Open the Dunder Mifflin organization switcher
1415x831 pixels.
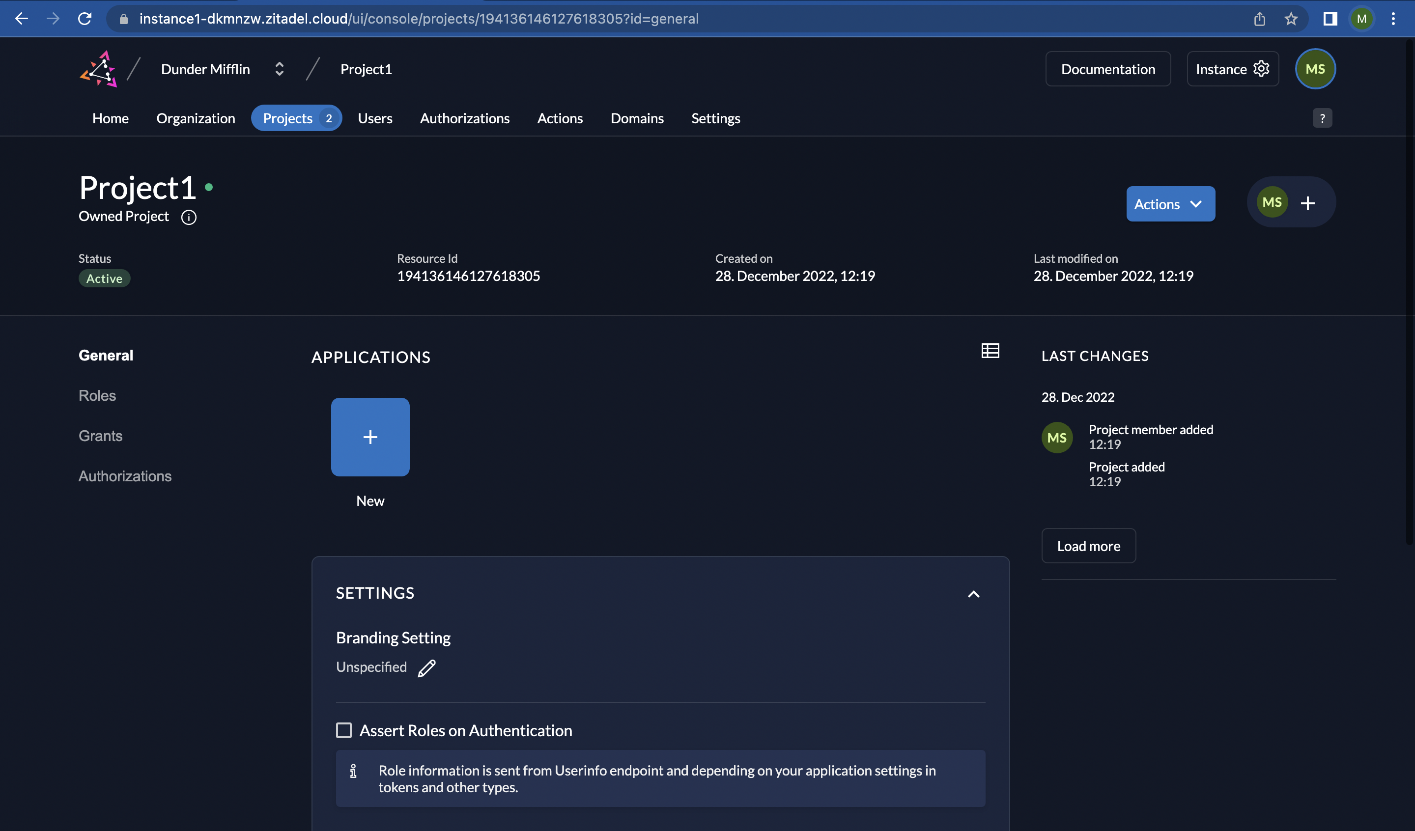click(279, 69)
